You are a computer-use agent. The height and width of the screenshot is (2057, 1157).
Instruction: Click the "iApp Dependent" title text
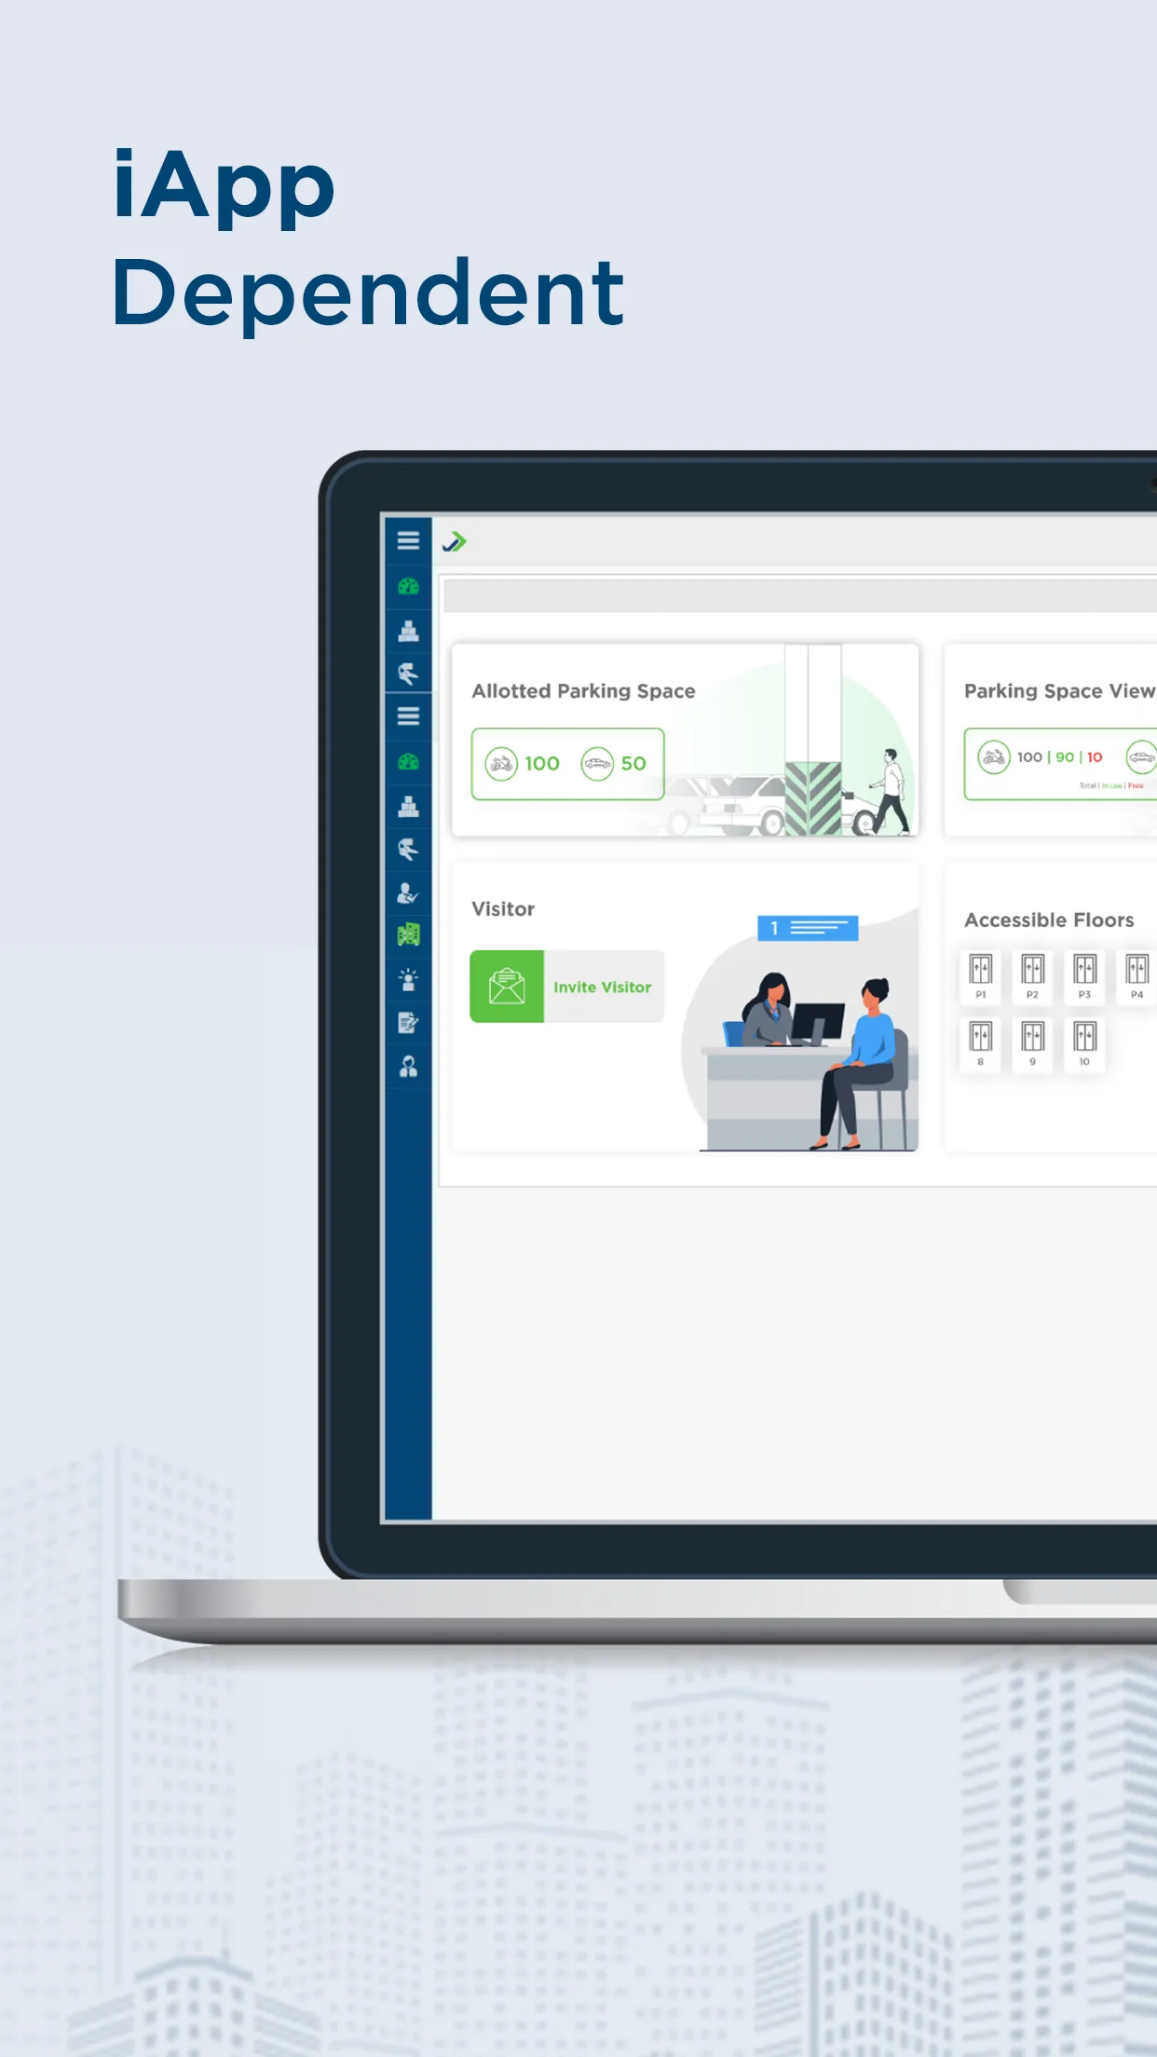click(368, 240)
